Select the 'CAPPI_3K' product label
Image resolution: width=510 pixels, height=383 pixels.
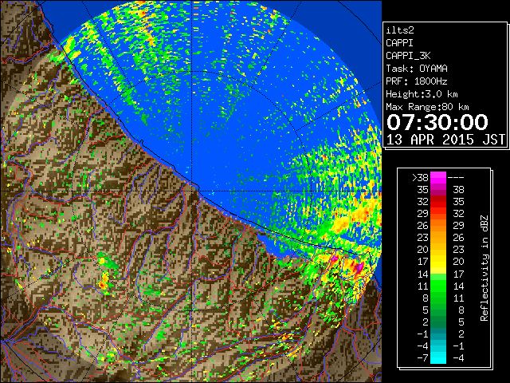tap(408, 56)
